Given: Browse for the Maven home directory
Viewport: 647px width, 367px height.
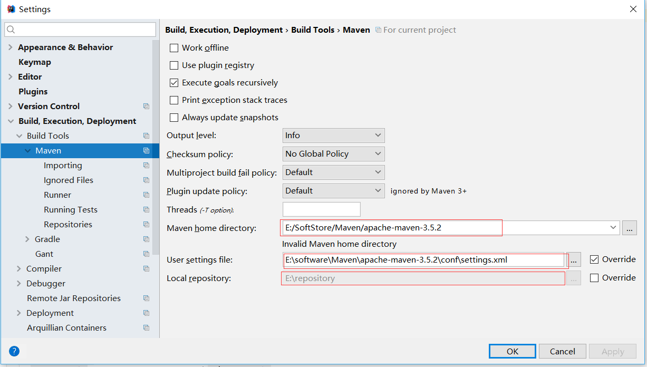Looking at the screenshot, I should pyautogui.click(x=630, y=228).
